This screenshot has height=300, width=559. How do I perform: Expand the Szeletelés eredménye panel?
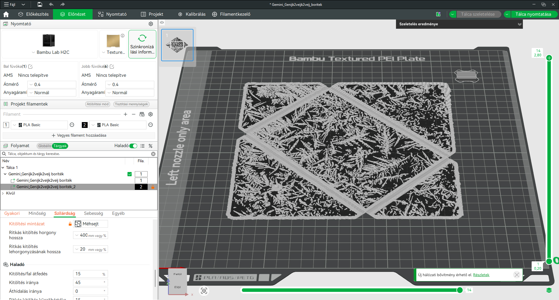point(520,24)
